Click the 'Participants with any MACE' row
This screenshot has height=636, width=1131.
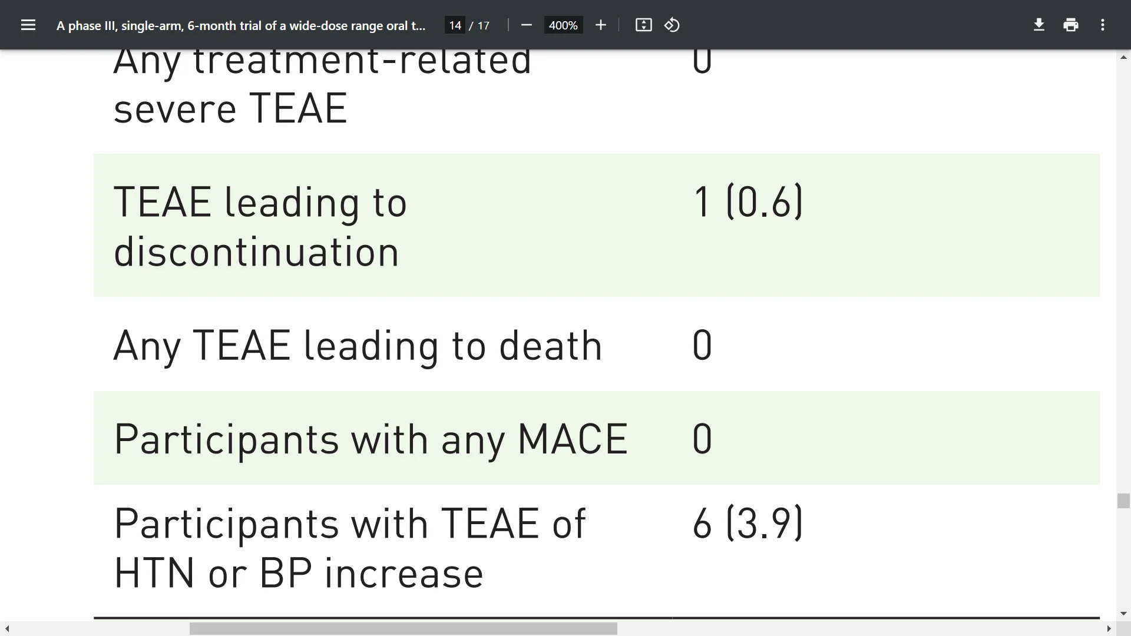596,438
